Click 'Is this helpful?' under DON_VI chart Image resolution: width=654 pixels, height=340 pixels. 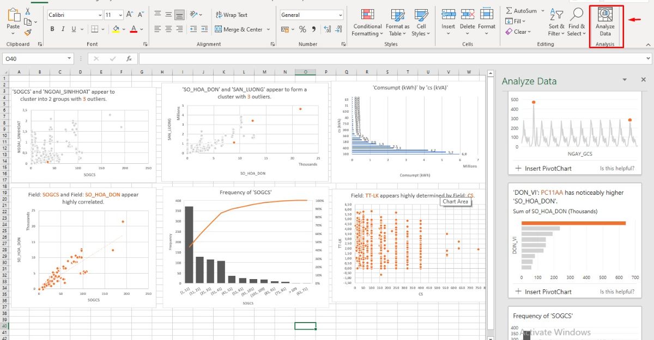[x=617, y=292]
